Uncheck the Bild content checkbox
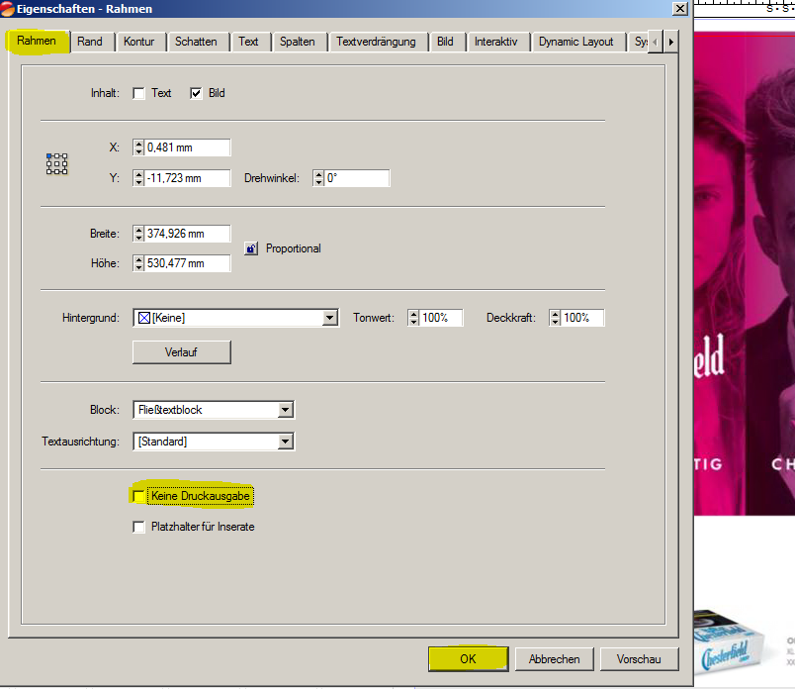 click(x=197, y=93)
